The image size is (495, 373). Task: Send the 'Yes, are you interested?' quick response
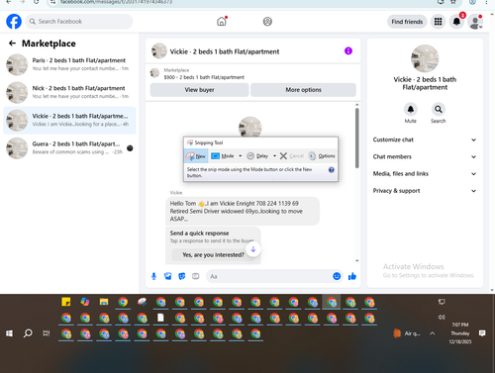coord(214,255)
